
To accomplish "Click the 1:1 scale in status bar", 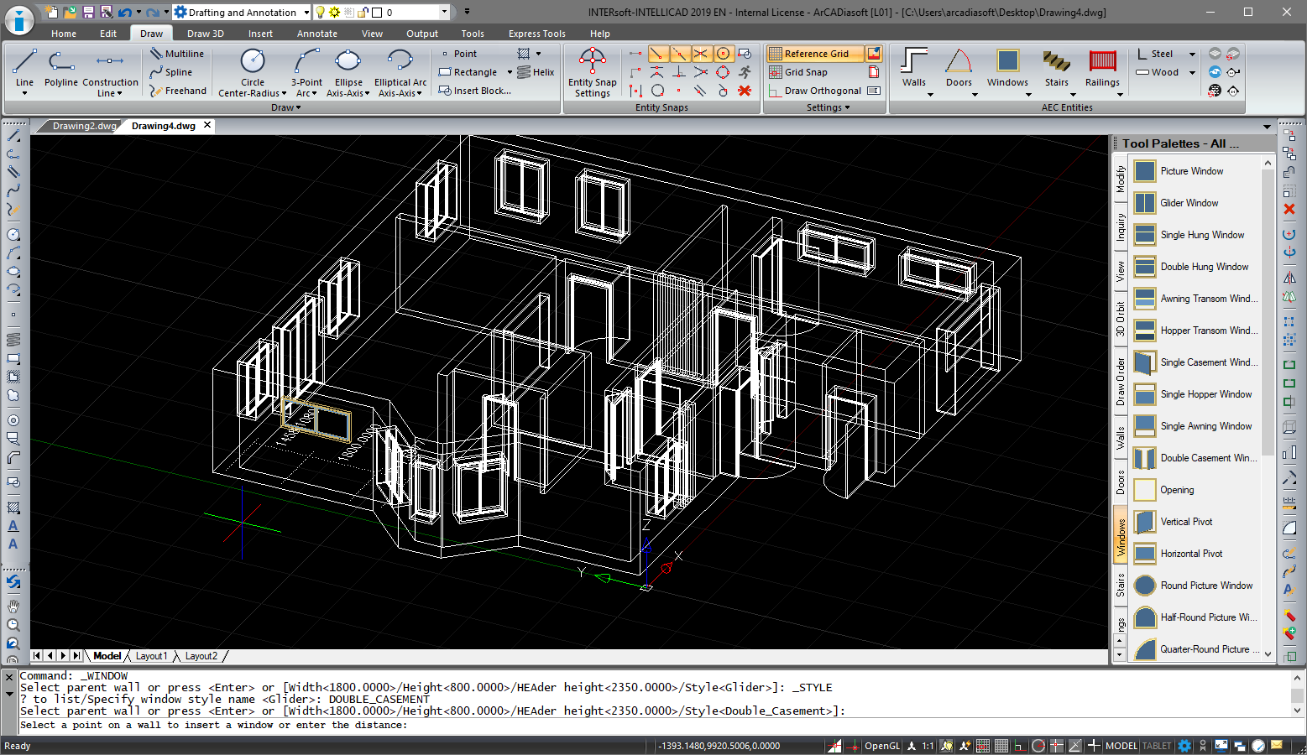I will coord(928,746).
